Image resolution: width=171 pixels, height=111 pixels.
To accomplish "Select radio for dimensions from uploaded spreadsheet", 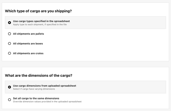I will click(9, 87).
